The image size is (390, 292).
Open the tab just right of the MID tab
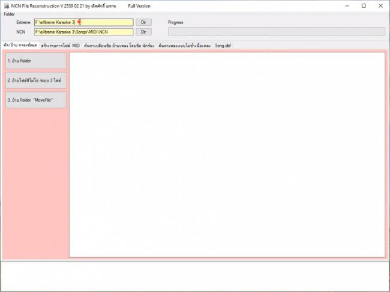click(119, 46)
